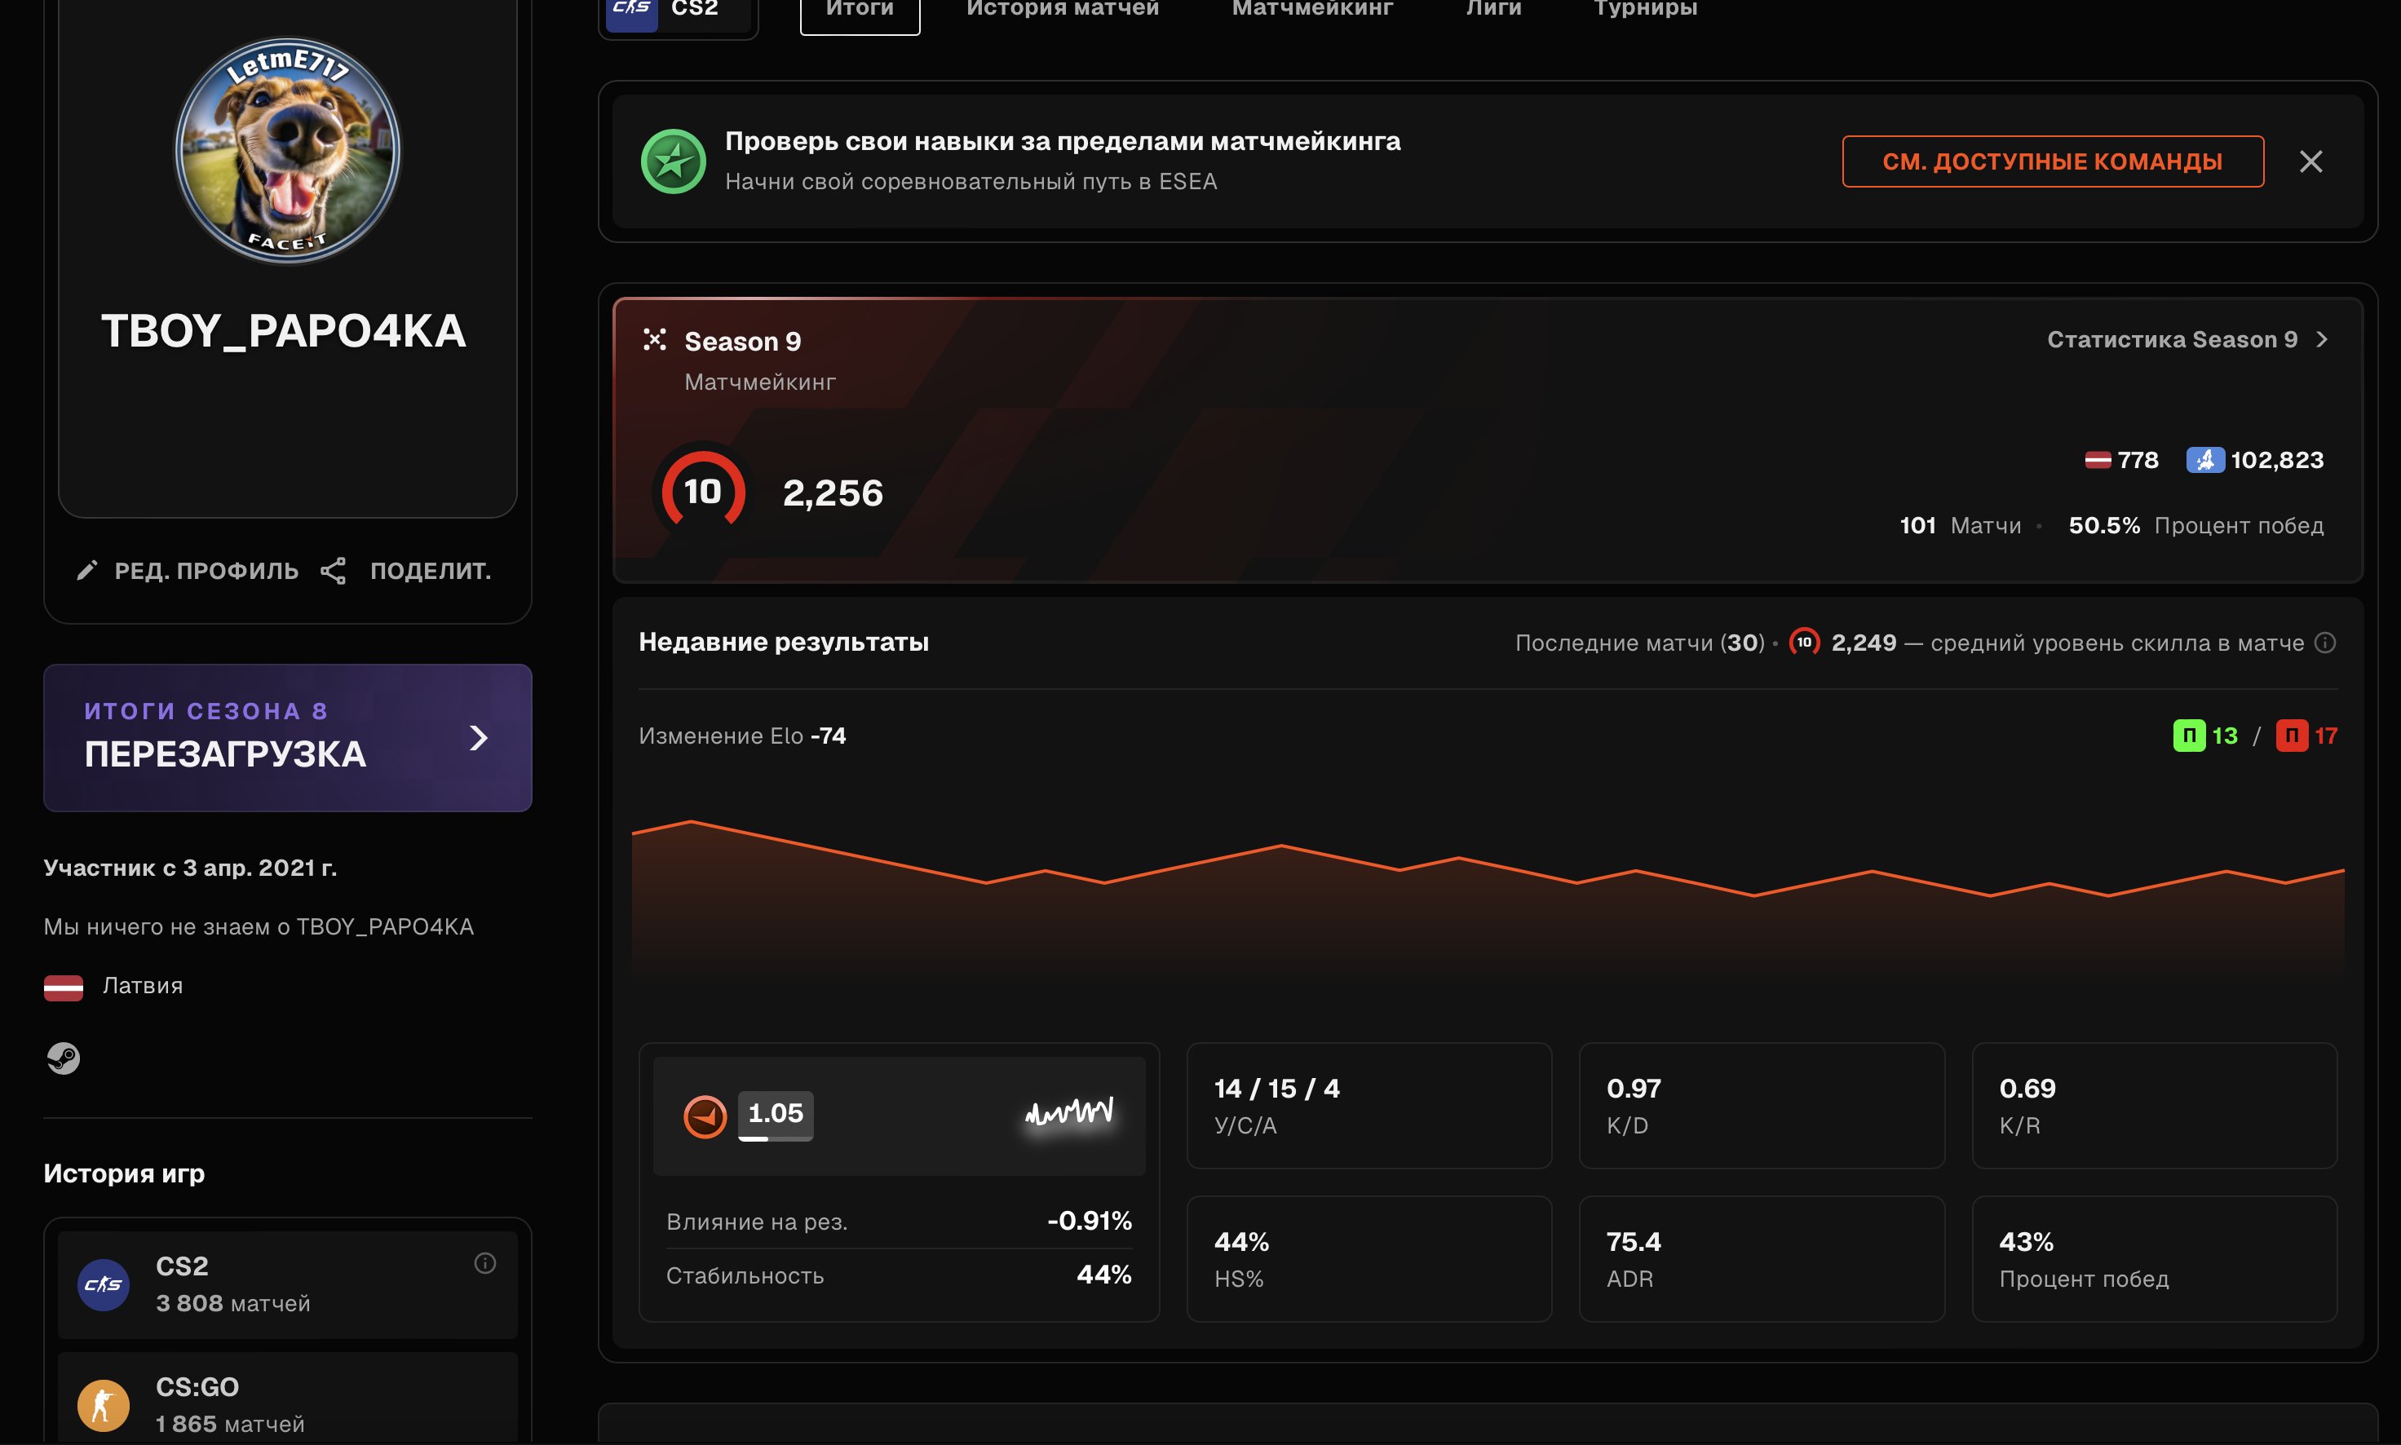Screen dimensions: 2401x1445
Task: Dismiss the ESEA promo banner
Action: pyautogui.click(x=2310, y=161)
